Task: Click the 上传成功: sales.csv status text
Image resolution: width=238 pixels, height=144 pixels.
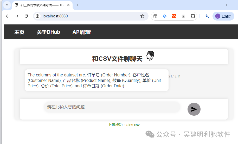Action: coord(124,125)
